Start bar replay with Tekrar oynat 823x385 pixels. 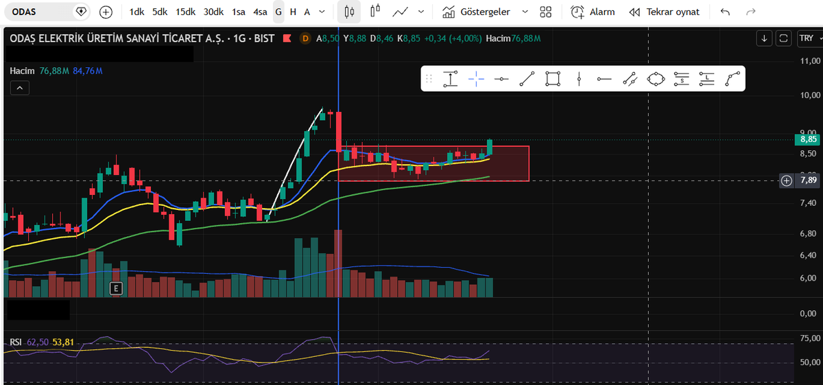pos(665,12)
